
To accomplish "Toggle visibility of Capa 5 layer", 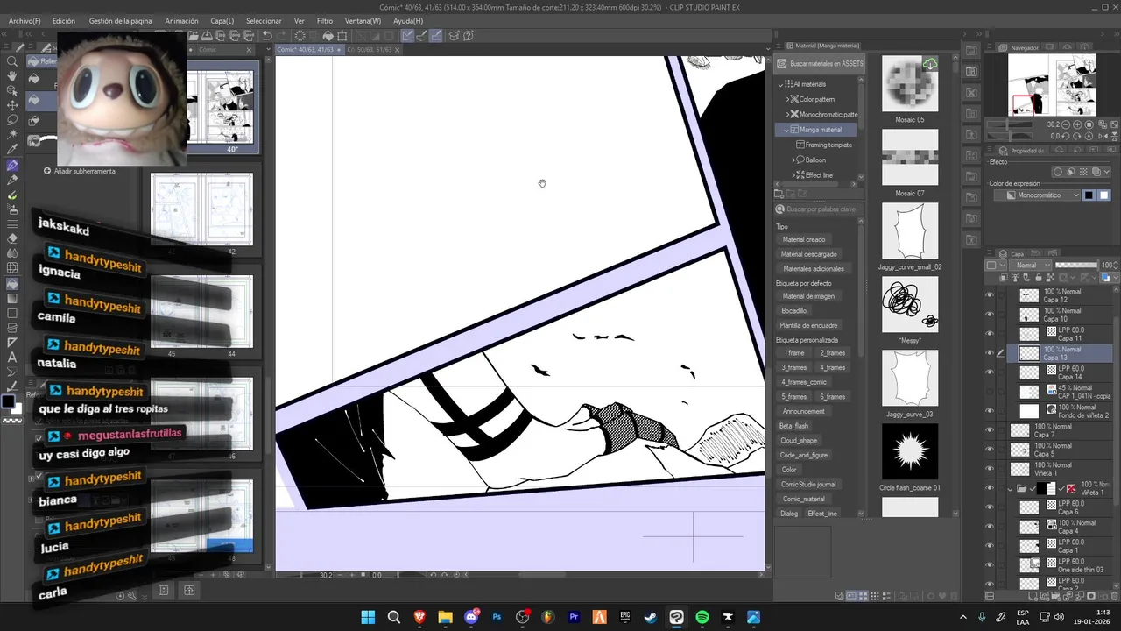I will coord(990,450).
